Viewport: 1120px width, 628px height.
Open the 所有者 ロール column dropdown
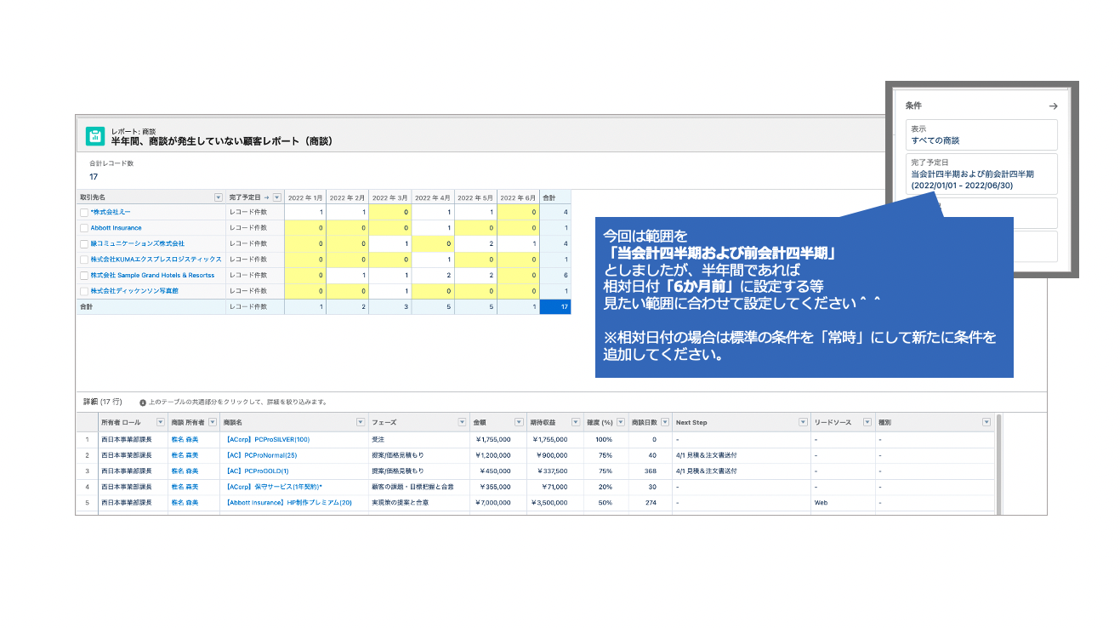[x=161, y=422]
